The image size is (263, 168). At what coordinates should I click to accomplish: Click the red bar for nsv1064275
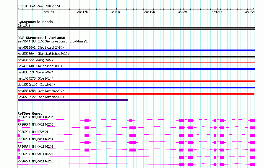136,81
